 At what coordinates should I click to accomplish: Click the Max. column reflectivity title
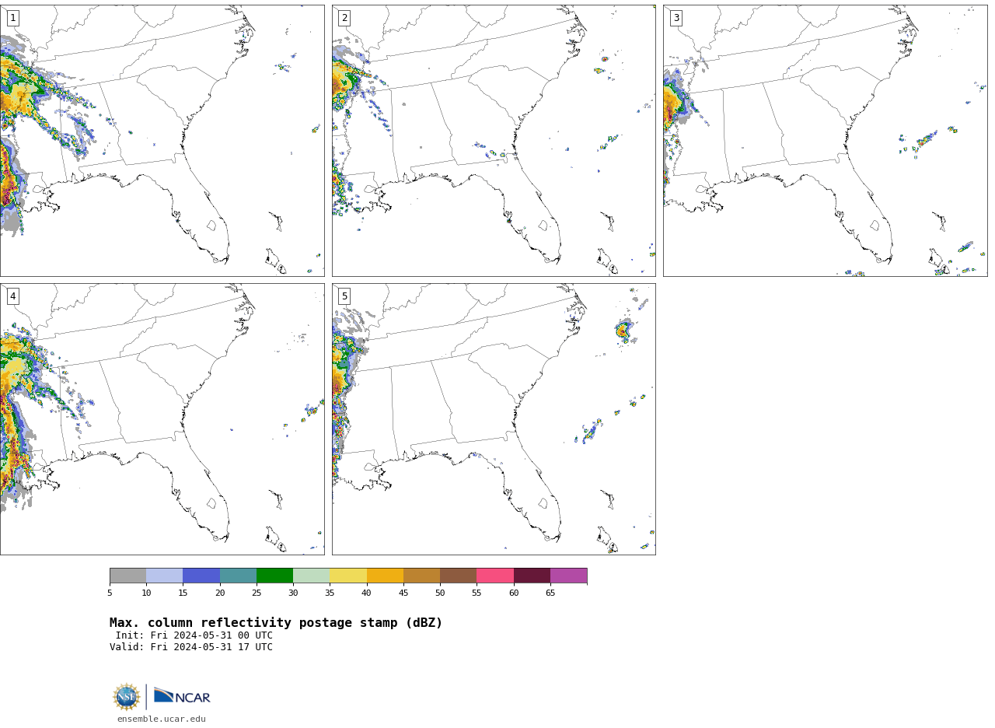tap(276, 623)
